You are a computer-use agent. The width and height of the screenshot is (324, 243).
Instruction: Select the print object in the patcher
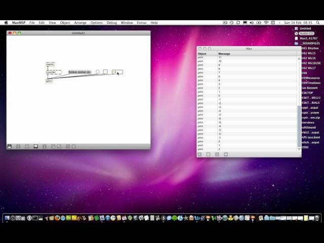[x=49, y=81]
